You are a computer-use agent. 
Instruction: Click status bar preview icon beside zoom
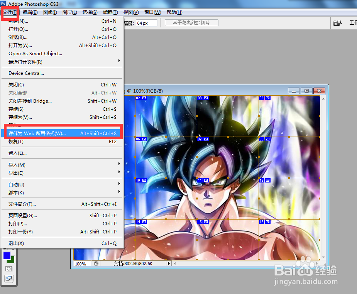[x=96, y=264]
